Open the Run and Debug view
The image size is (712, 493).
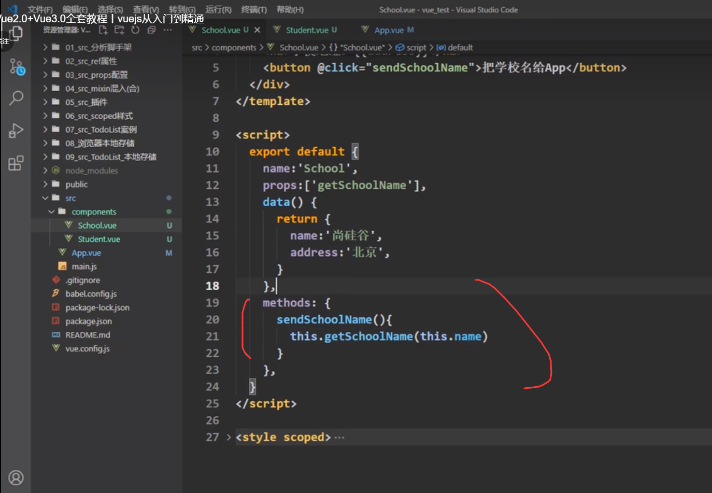tap(16, 131)
